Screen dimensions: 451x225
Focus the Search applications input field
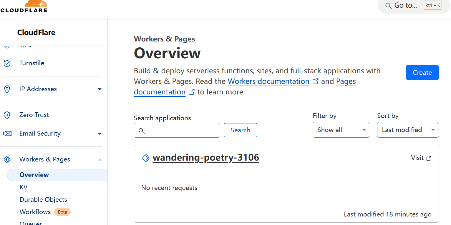177,130
